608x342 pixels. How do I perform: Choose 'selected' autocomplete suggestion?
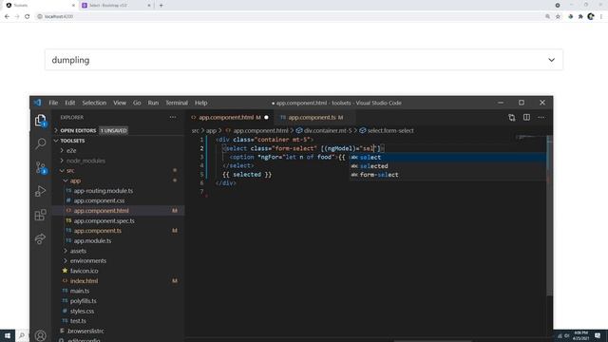447,166
